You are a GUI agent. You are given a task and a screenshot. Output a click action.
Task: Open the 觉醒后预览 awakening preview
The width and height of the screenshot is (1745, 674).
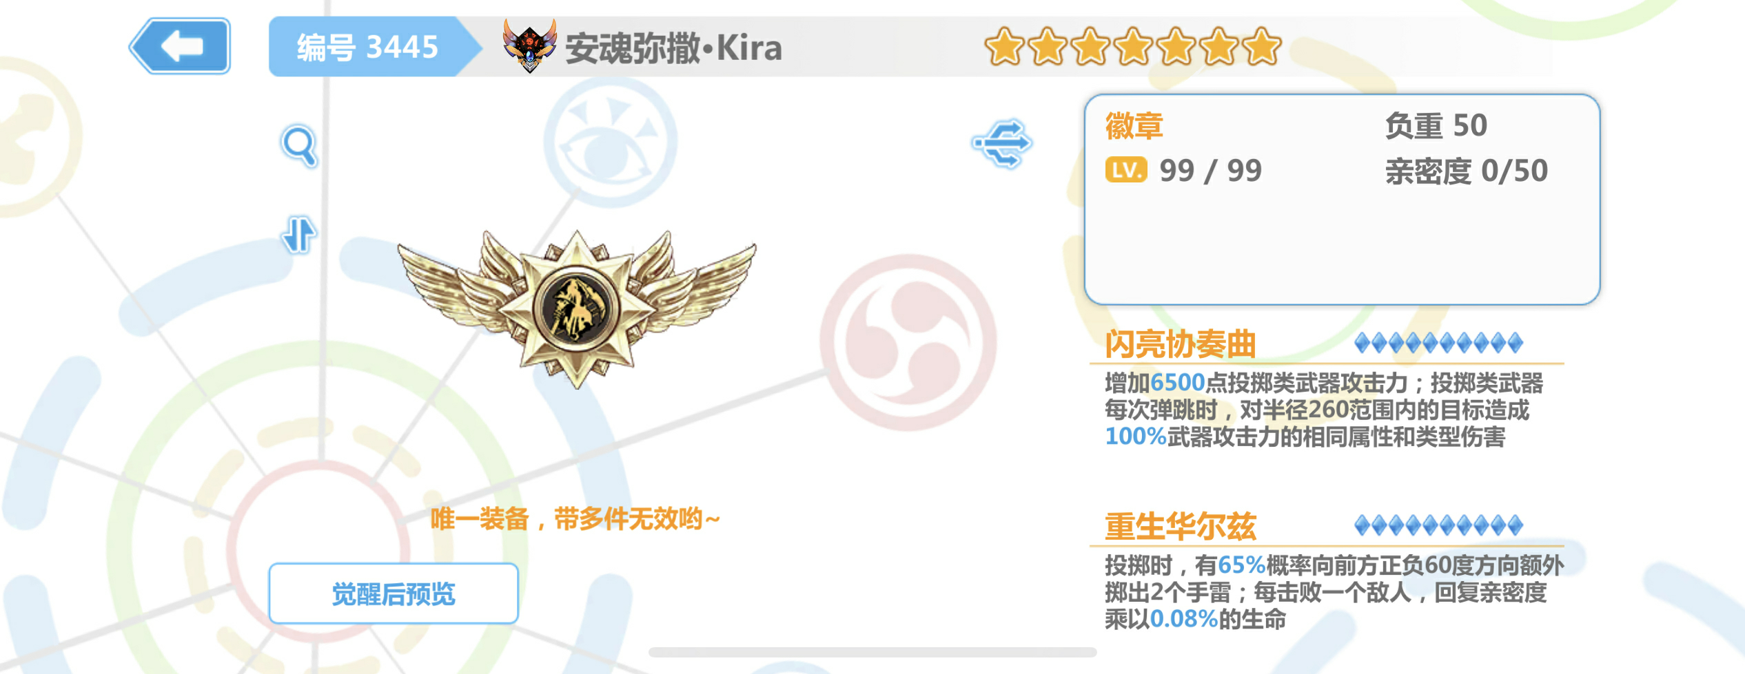[x=394, y=593]
